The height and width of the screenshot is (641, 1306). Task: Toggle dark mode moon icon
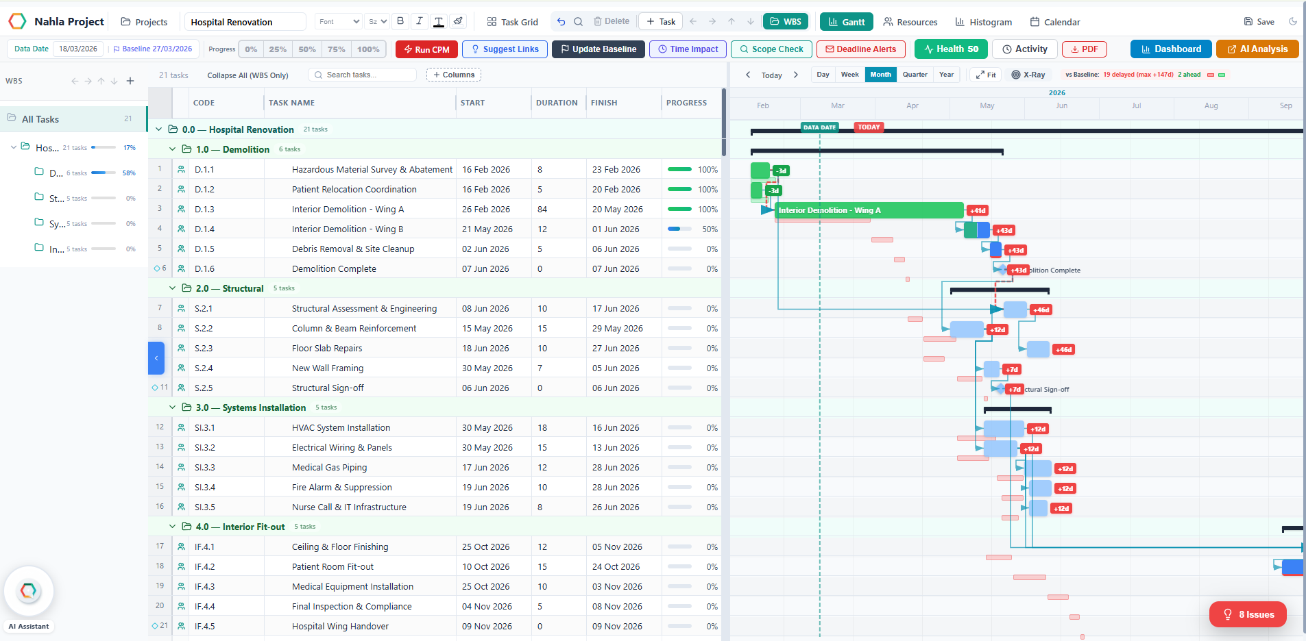[1293, 22]
